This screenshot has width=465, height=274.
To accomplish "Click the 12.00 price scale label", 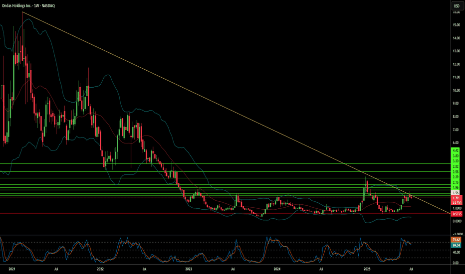I will click(457, 64).
